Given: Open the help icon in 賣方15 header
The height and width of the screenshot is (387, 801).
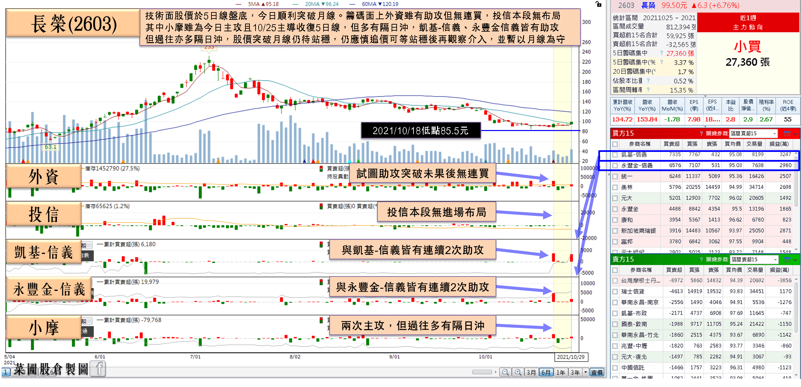Looking at the screenshot, I should [701, 259].
